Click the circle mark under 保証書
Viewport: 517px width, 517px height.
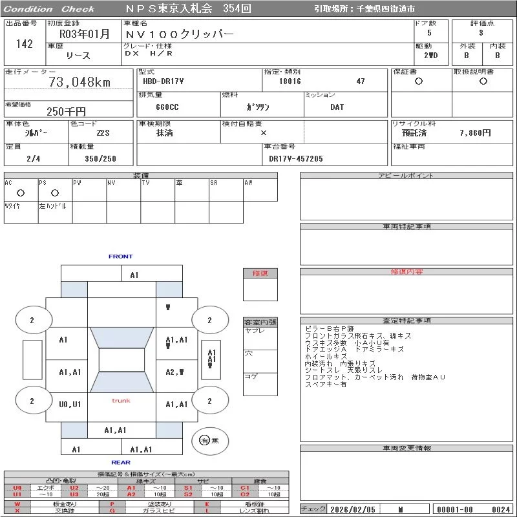(x=419, y=81)
